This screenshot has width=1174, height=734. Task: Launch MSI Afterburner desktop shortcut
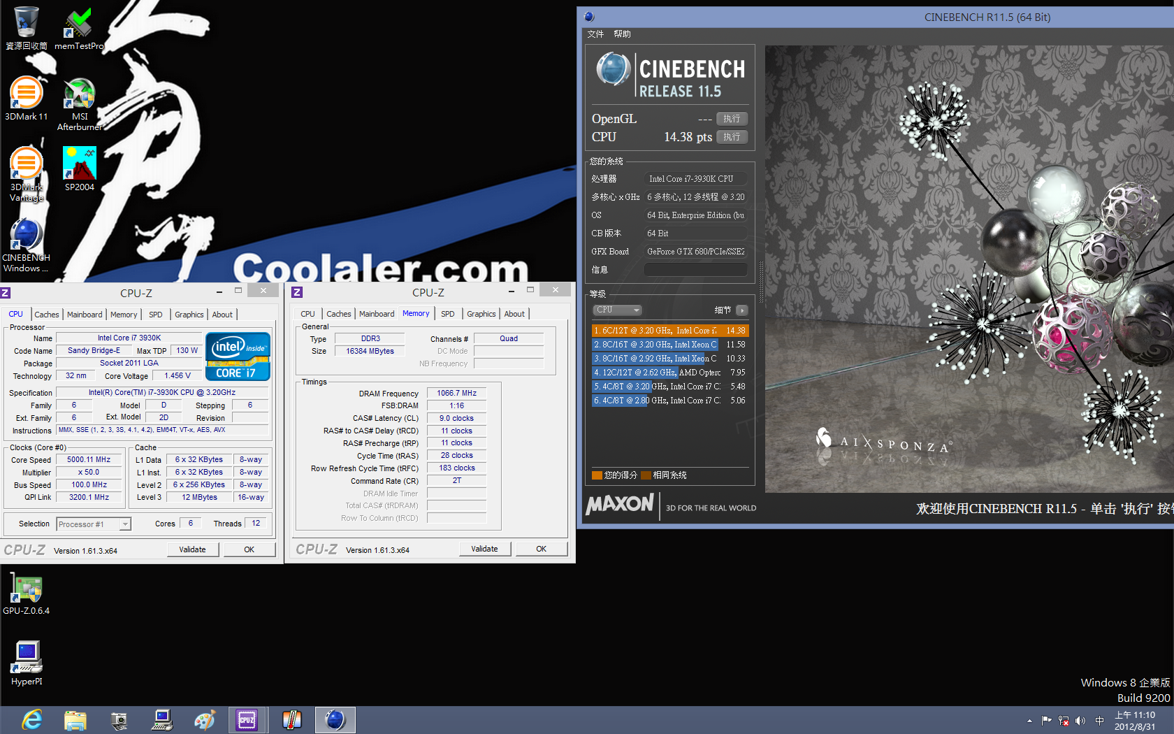[80, 103]
